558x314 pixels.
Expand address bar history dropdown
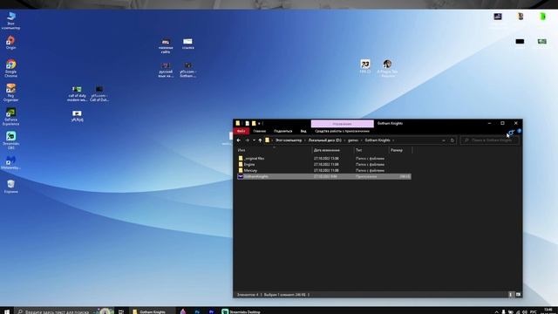[x=444, y=140]
